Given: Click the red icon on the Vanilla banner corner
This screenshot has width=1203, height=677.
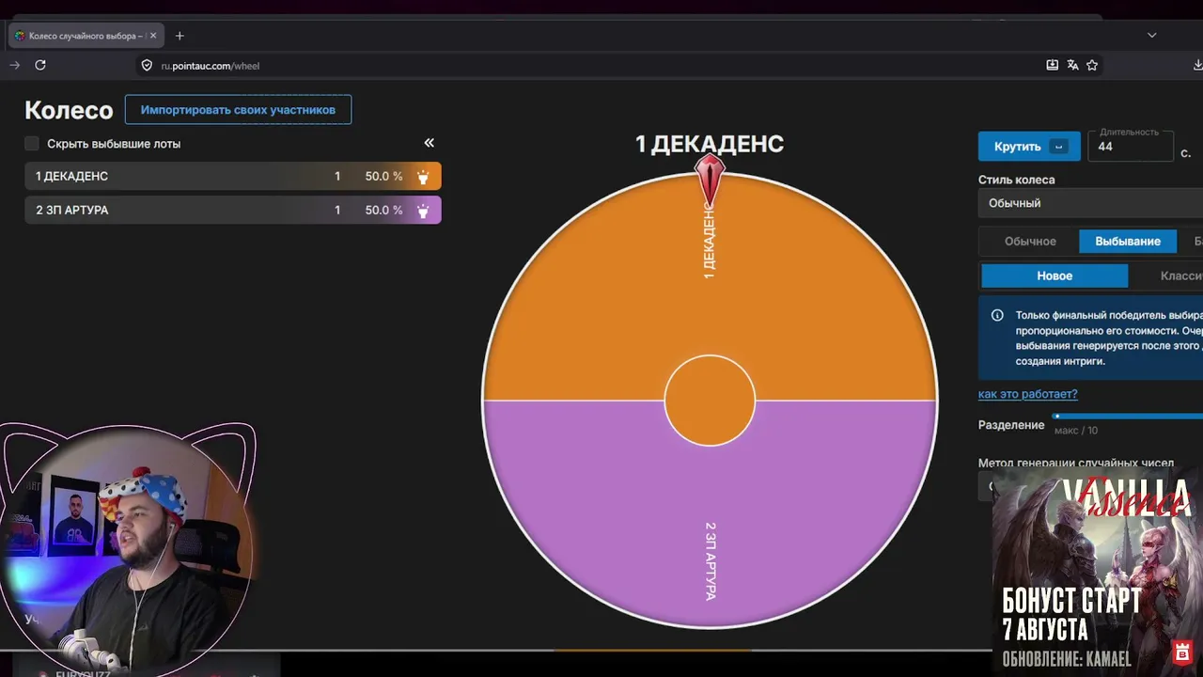Looking at the screenshot, I should (x=1182, y=653).
